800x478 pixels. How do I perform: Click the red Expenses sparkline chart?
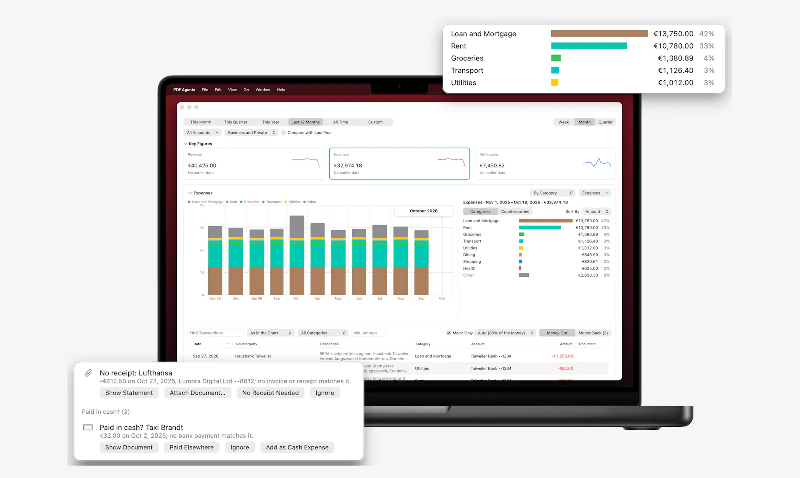coord(451,162)
